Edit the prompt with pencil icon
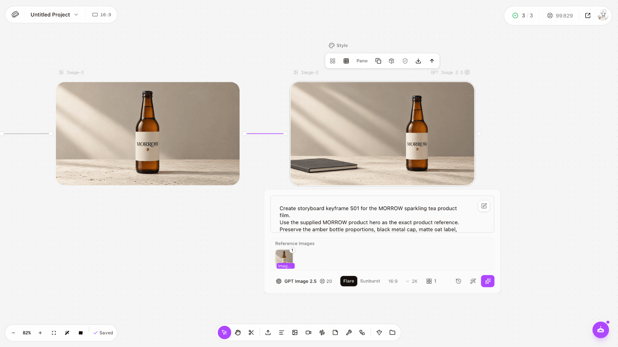The height and width of the screenshot is (347, 618). click(x=484, y=206)
